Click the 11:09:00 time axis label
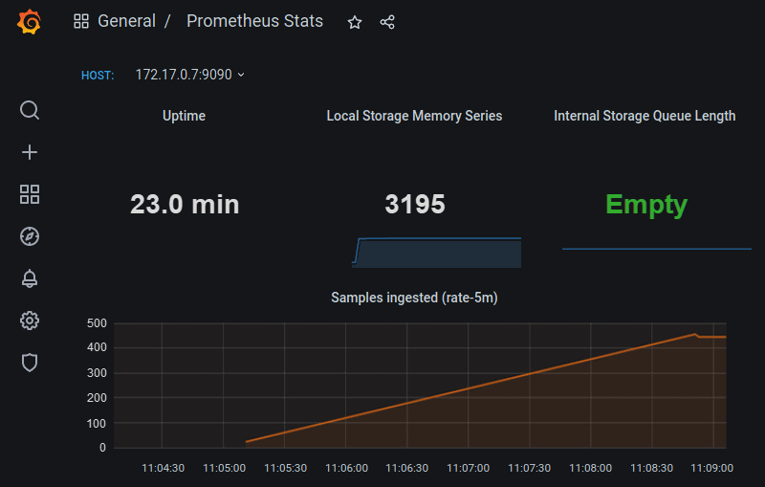This screenshot has width=765, height=487. [x=711, y=468]
